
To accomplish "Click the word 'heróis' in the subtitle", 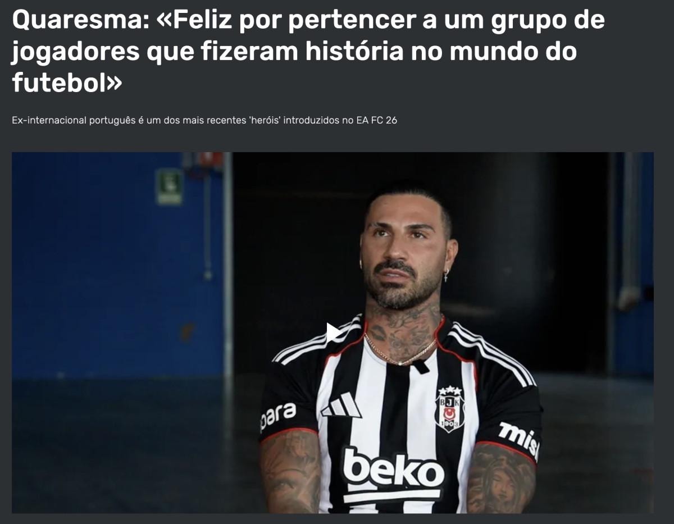I will tap(265, 120).
